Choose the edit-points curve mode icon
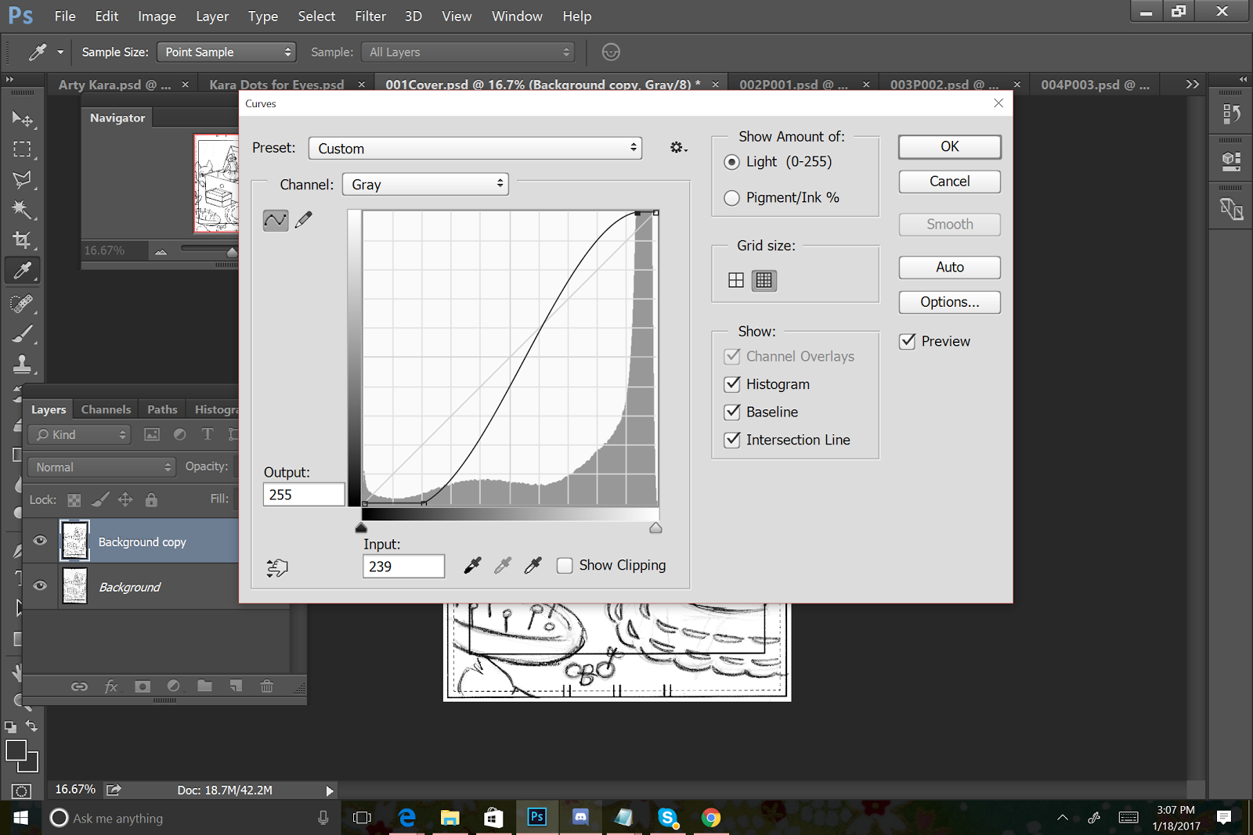1253x835 pixels. 276,220
